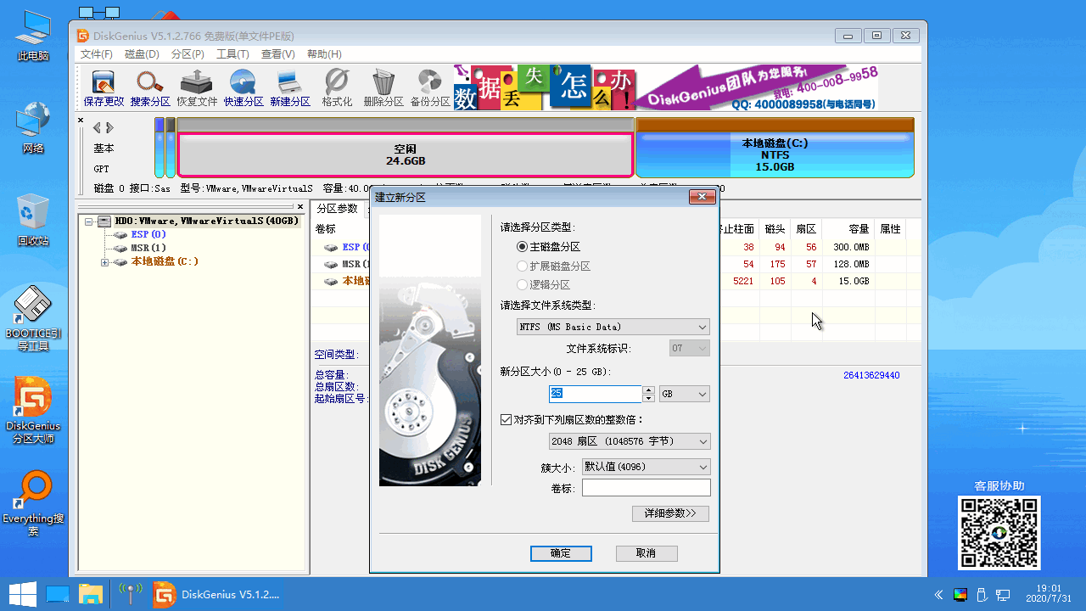Click the Backup Partition (备份分区) icon
Viewport: 1086px width, 611px height.
[430, 88]
